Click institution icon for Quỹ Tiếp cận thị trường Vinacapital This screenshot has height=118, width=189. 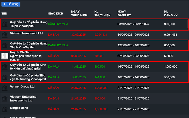click(x=5, y=77)
